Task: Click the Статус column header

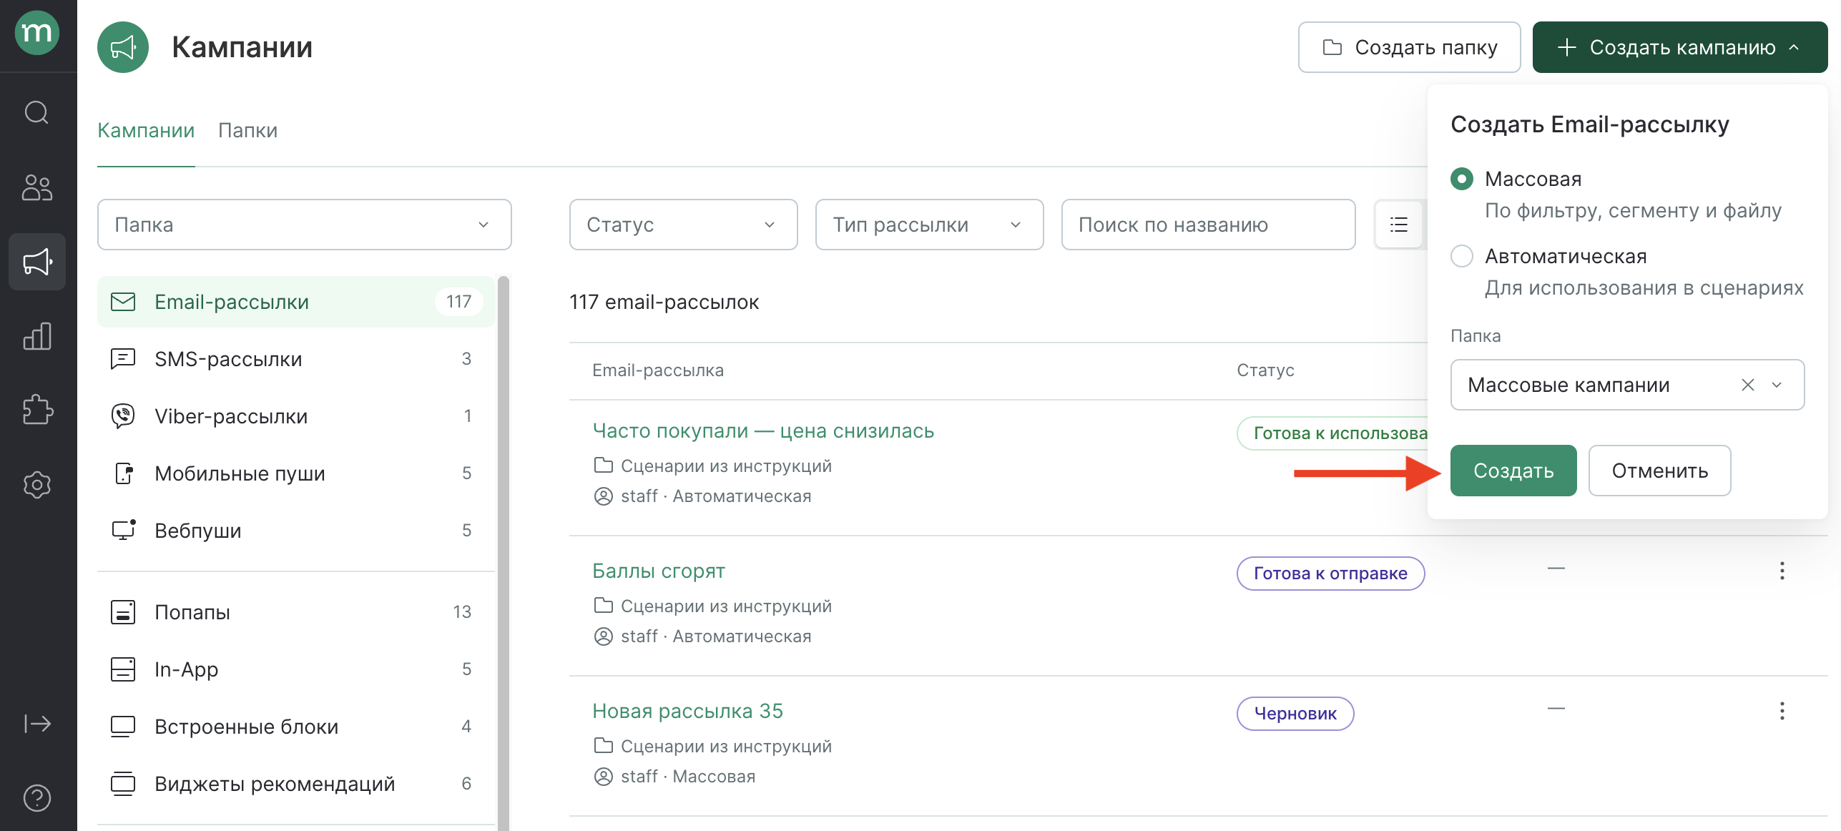Action: pyautogui.click(x=1265, y=370)
